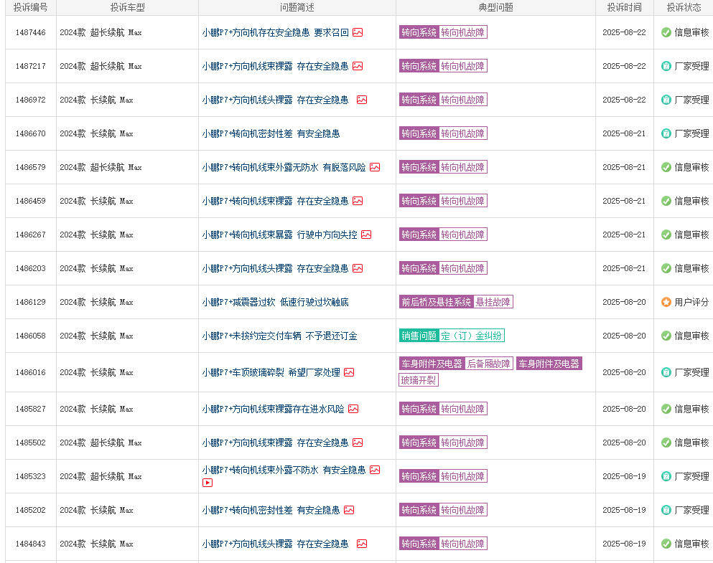The height and width of the screenshot is (563, 713).
Task: Click 定（订）金纠纷 tag
Action: tap(472, 336)
